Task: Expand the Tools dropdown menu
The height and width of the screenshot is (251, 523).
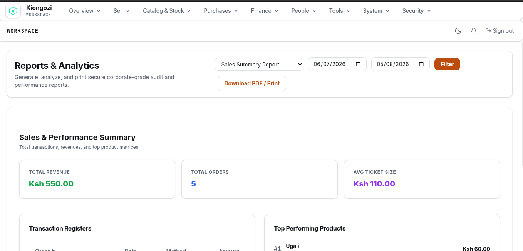Action: point(340,11)
